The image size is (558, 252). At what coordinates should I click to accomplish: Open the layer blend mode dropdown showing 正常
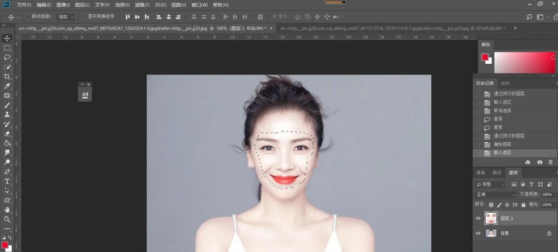[x=495, y=194]
